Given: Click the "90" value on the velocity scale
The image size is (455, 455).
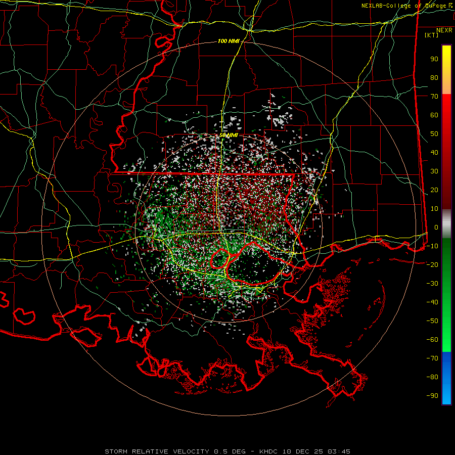Looking at the screenshot, I should 434,59.
